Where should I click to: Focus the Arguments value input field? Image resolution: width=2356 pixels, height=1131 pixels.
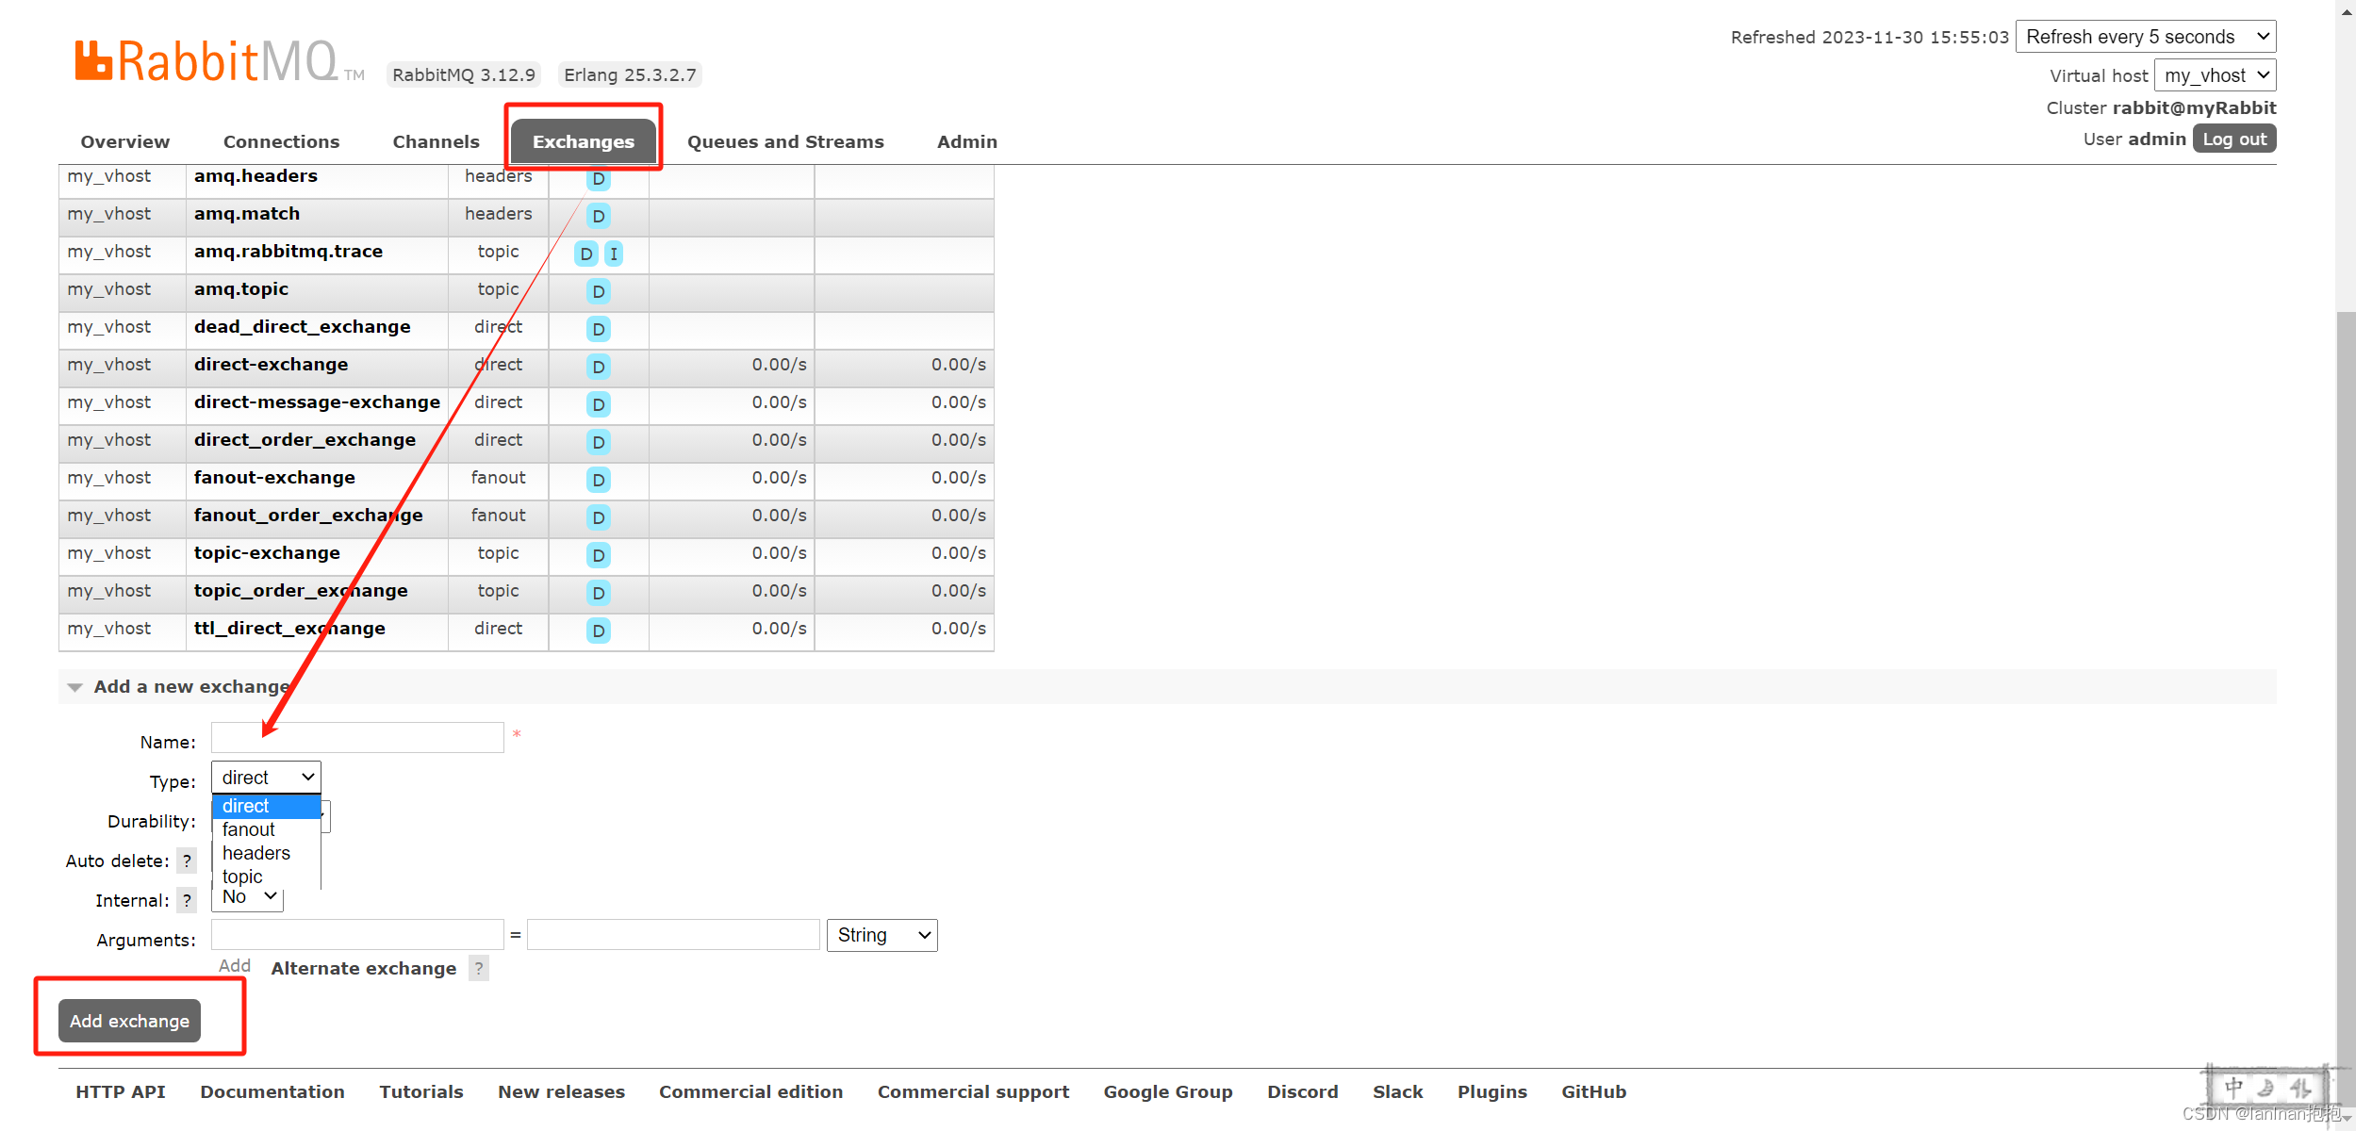point(673,935)
